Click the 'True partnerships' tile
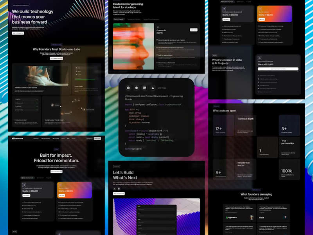 tap(289, 147)
